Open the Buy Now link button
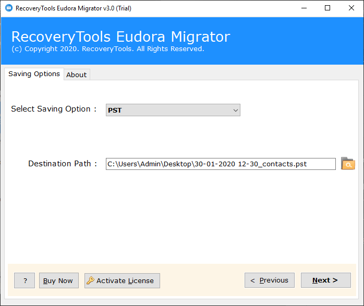 [59, 280]
